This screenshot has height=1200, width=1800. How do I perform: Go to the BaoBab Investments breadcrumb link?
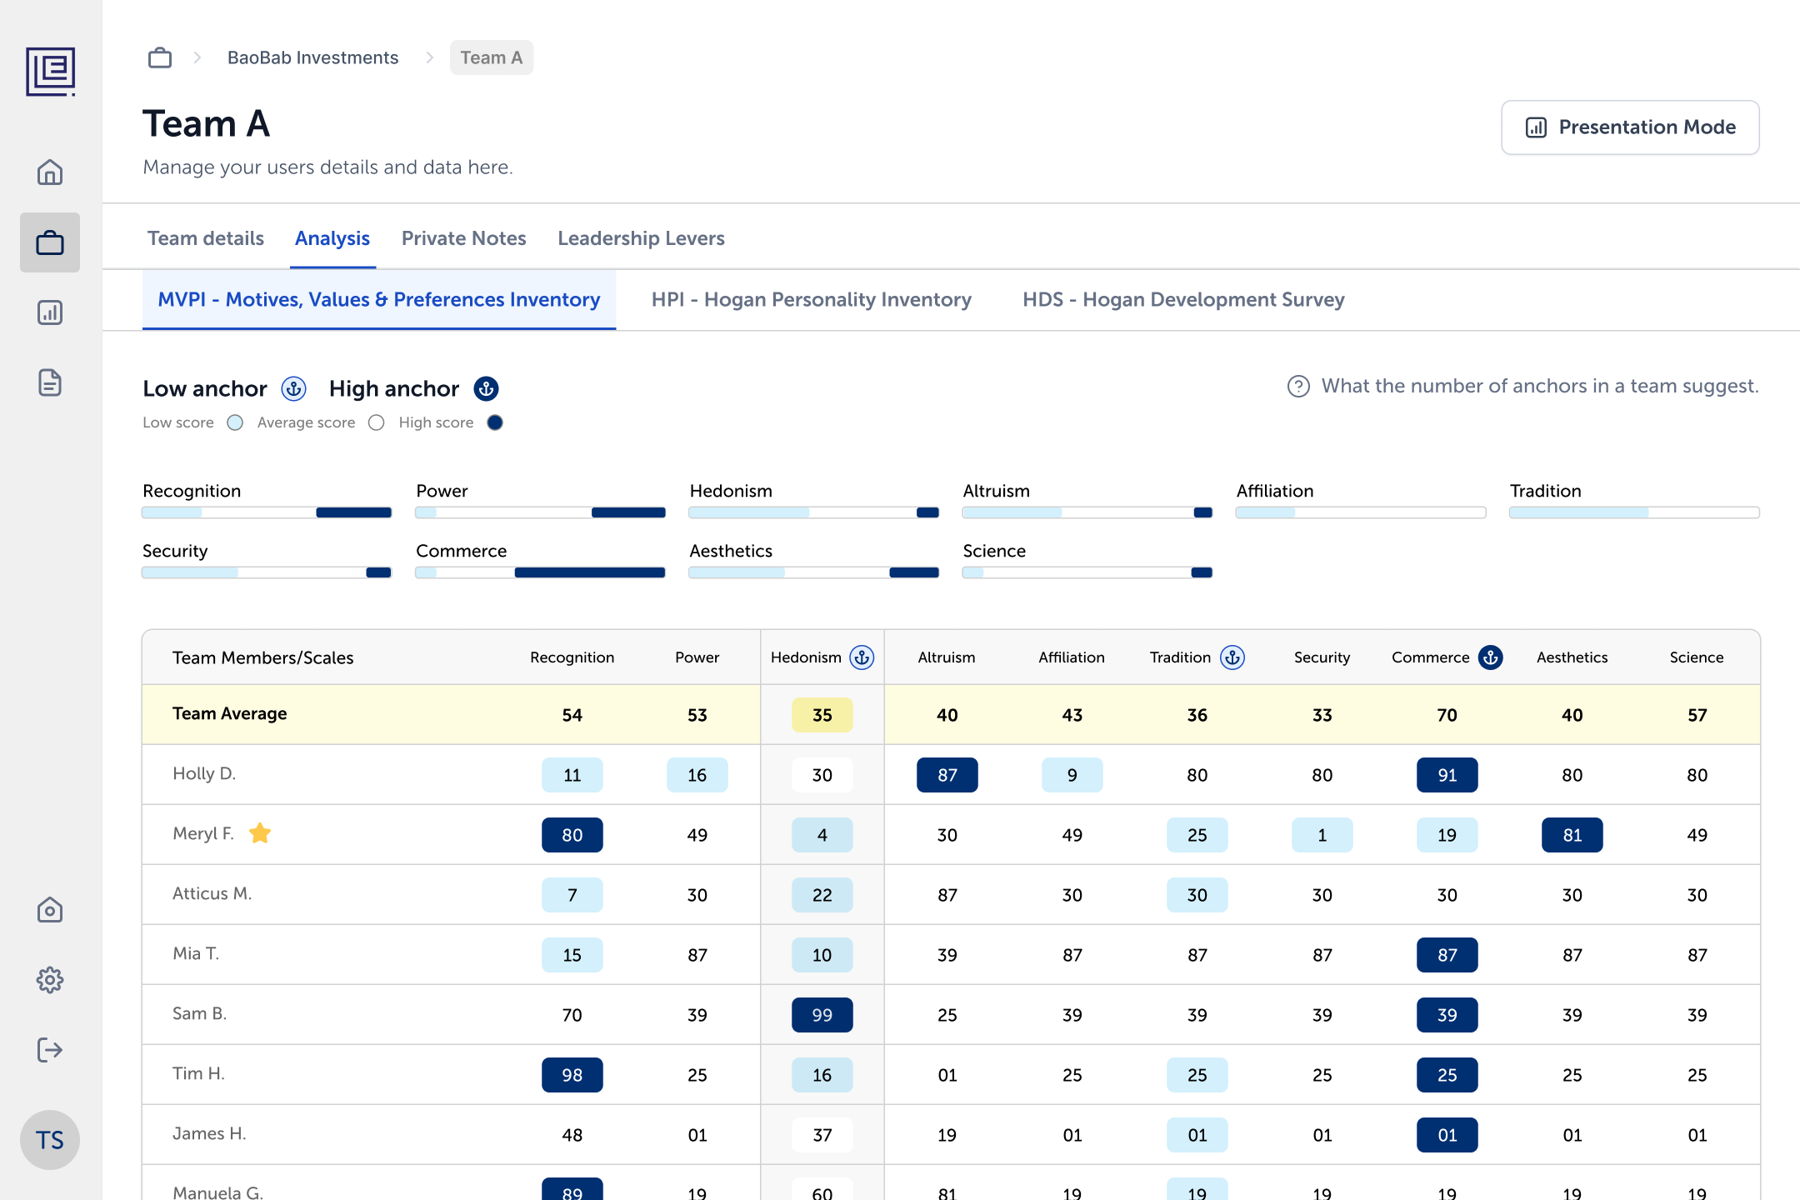tap(312, 57)
